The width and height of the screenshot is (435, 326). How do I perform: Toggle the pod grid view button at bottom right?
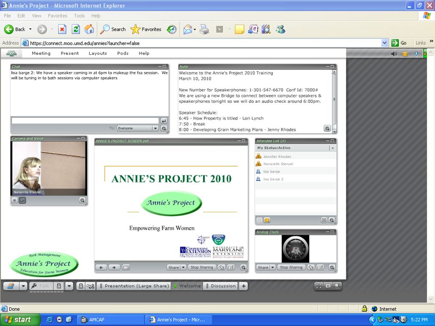[319, 286]
